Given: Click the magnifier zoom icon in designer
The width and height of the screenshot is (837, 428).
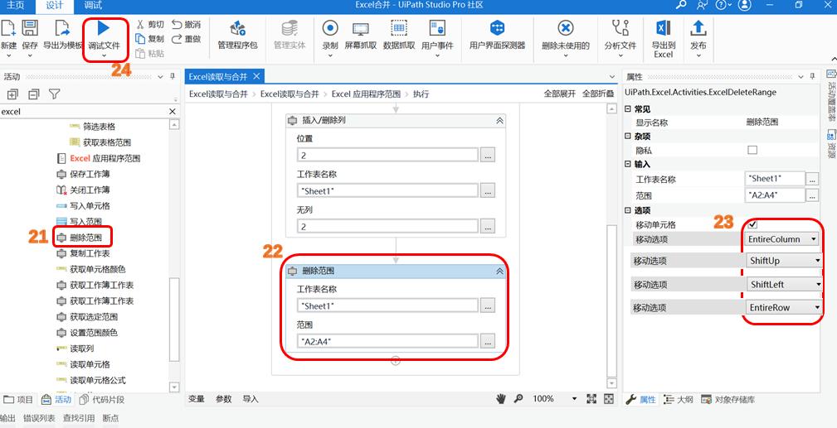Looking at the screenshot, I should (518, 399).
